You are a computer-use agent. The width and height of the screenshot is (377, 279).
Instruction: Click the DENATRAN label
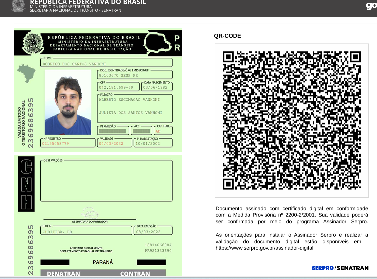click(63, 274)
